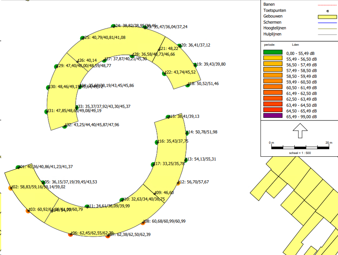Click the periode: label in the legend
Viewport: 338px width, 255px height.
pos(270,45)
